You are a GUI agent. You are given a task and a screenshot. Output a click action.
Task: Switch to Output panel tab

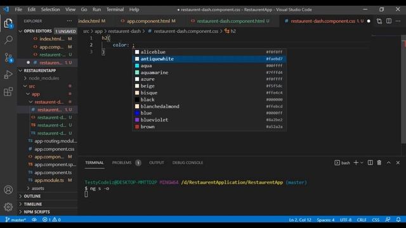pos(157,163)
